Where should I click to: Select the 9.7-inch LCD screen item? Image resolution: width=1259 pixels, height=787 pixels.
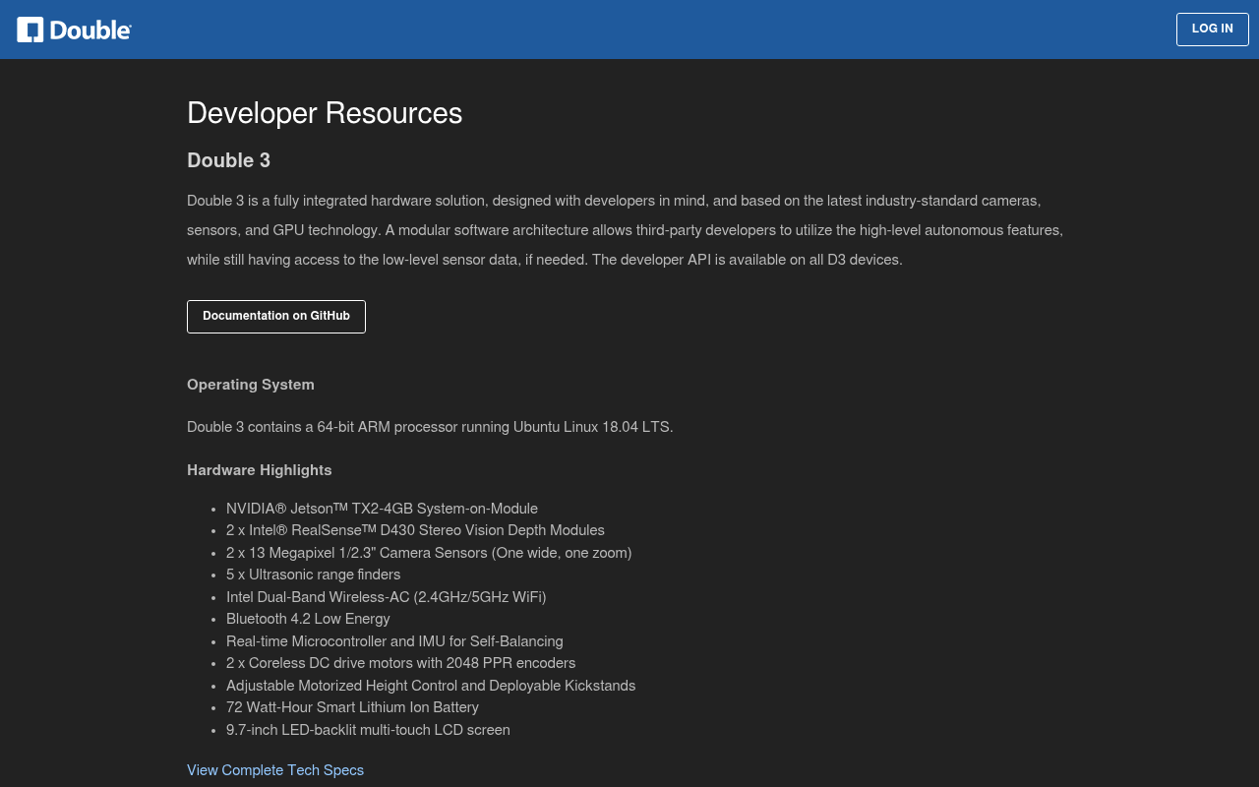[368, 730]
